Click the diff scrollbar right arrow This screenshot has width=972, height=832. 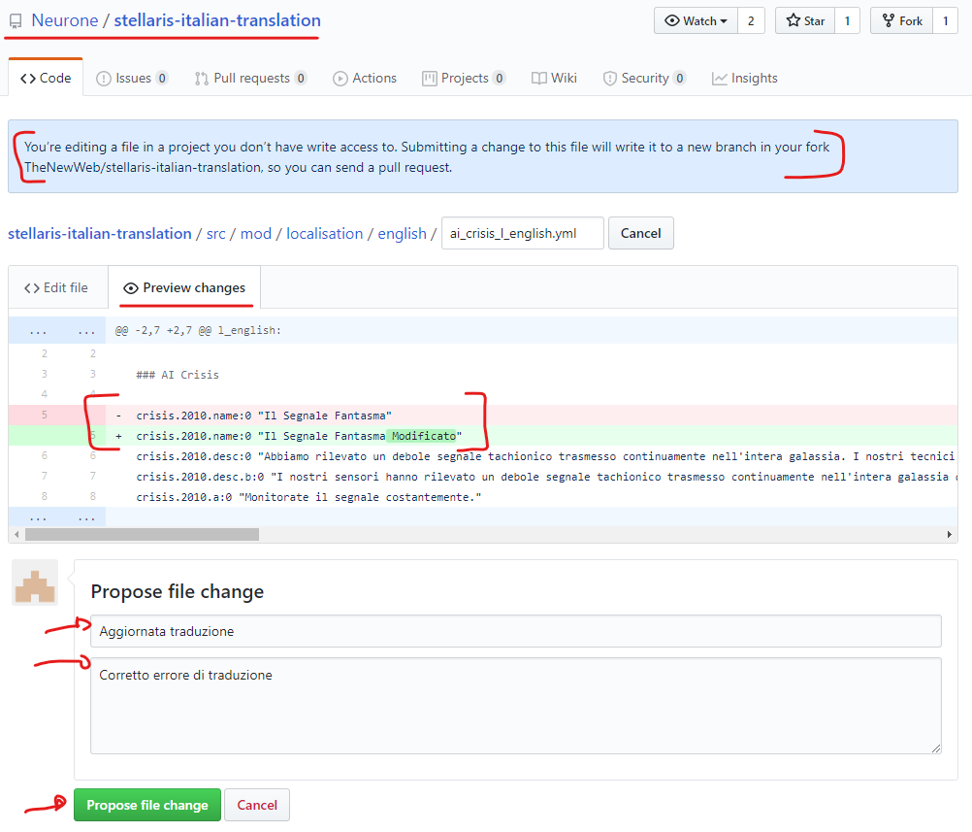(x=949, y=534)
